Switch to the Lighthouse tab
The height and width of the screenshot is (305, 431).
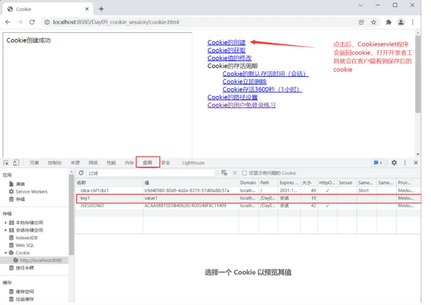tap(193, 163)
